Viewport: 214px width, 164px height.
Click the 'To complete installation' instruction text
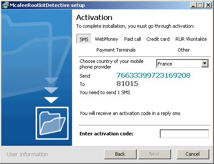pyautogui.click(x=135, y=26)
